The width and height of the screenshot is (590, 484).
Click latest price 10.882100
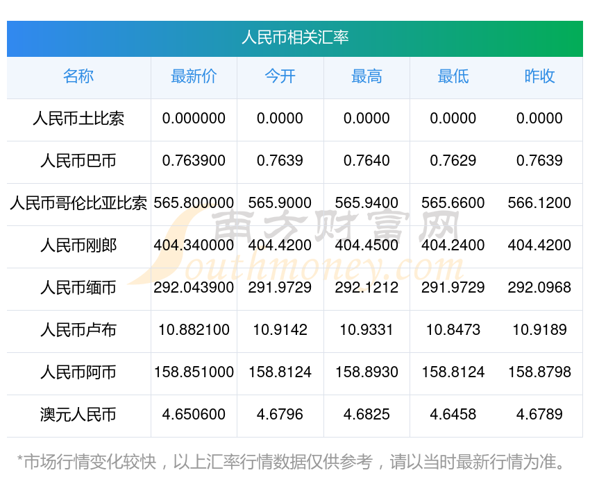[194, 330]
